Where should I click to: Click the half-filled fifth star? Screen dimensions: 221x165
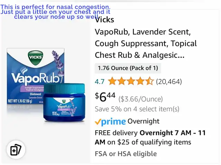[x=150, y=81]
